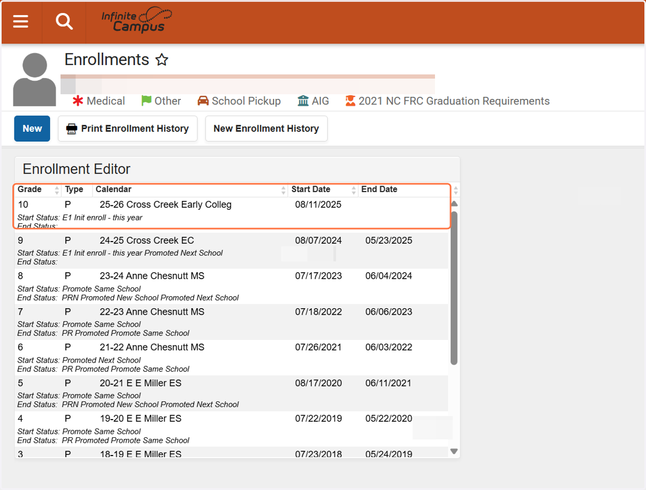Click grade 7 cell
This screenshot has width=646, height=490.
tap(20, 312)
